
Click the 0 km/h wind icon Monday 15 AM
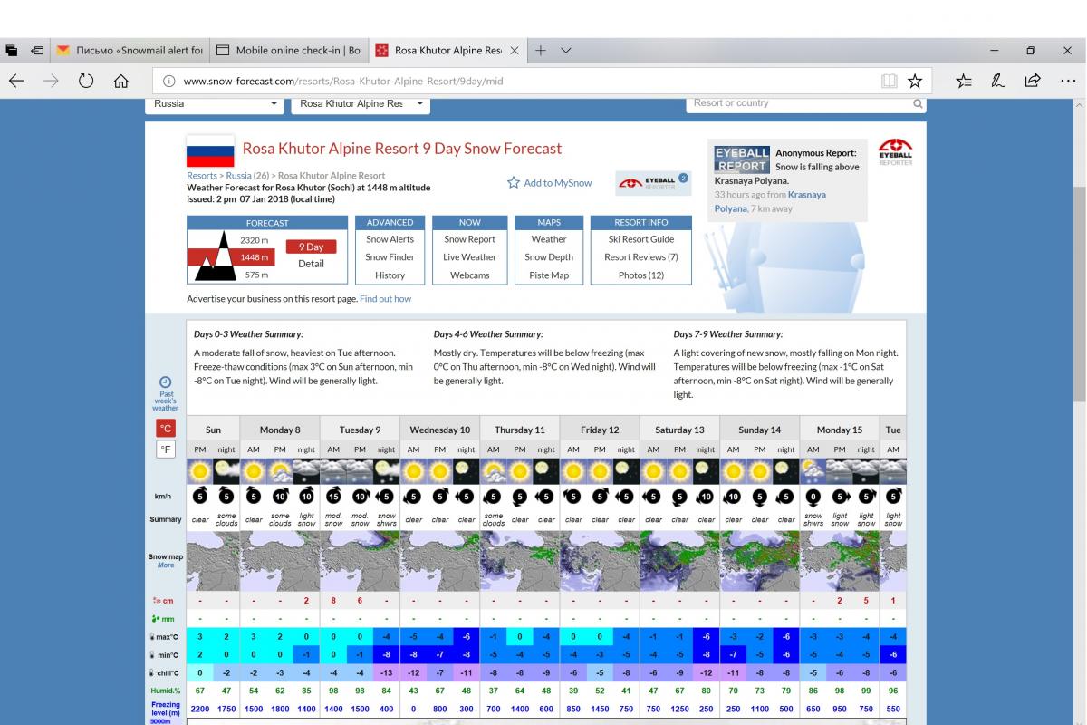point(813,497)
